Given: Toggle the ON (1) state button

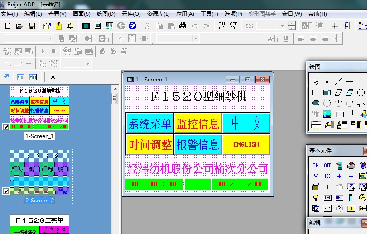Looking at the screenshot, I should pyautogui.click(x=222, y=26).
